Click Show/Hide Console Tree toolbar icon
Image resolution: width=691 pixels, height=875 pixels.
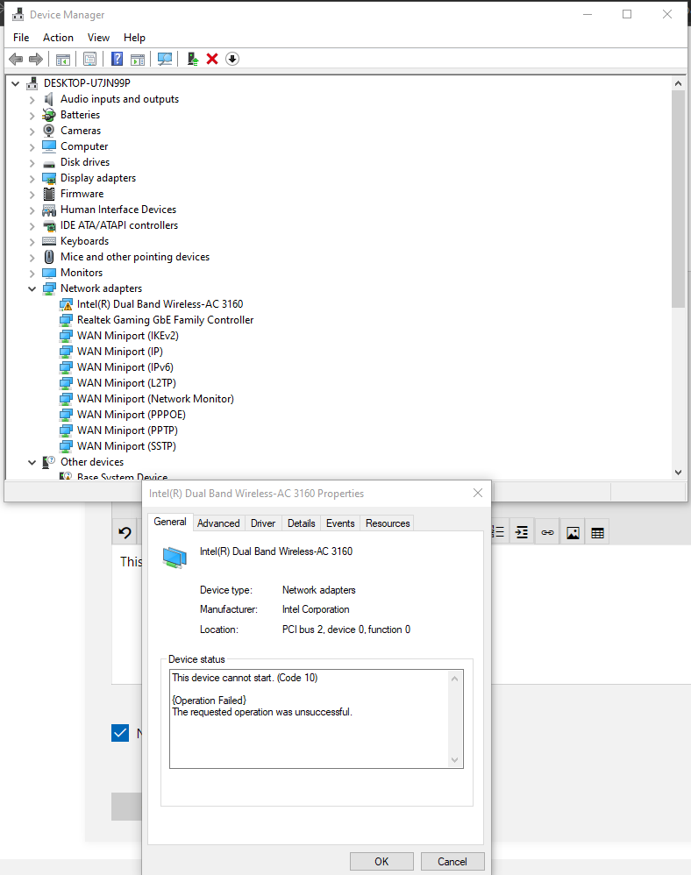click(63, 59)
